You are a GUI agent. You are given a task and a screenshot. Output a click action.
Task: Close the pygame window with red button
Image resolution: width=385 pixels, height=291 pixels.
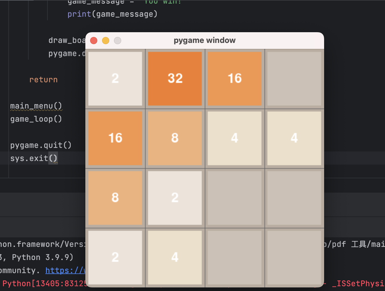coord(94,41)
